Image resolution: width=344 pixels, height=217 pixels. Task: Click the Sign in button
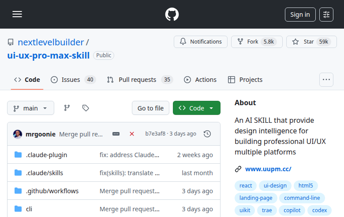coord(300,15)
